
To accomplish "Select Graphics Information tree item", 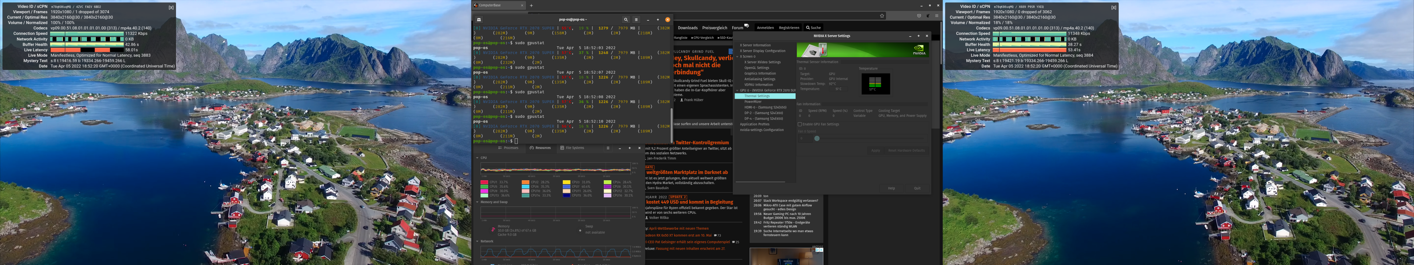I will tap(760, 74).
